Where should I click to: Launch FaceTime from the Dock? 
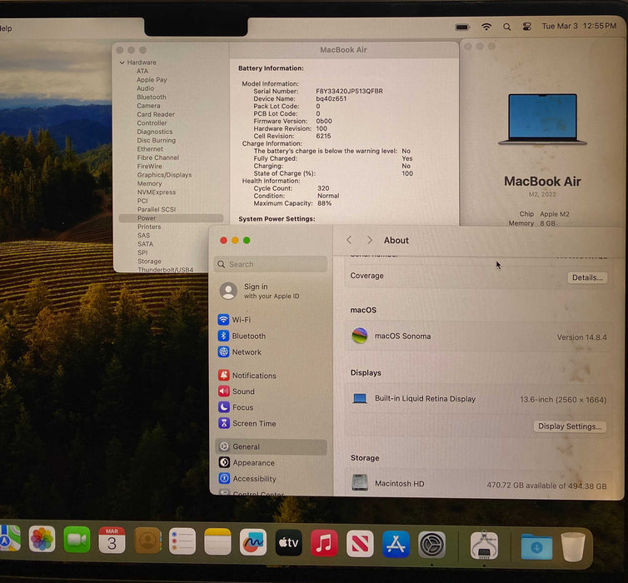pyautogui.click(x=77, y=540)
